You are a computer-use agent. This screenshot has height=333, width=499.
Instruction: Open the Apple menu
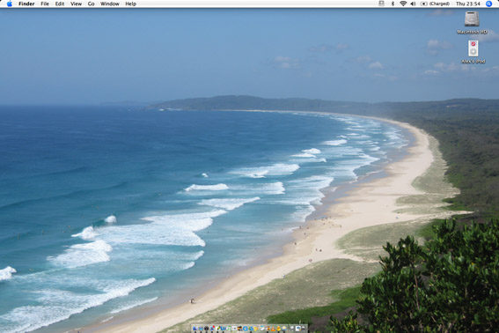click(10, 4)
